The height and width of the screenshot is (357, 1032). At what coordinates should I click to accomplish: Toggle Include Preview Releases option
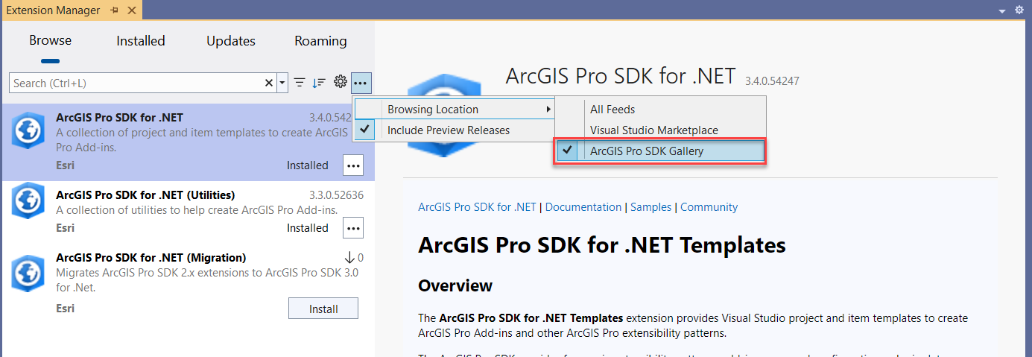tap(448, 130)
